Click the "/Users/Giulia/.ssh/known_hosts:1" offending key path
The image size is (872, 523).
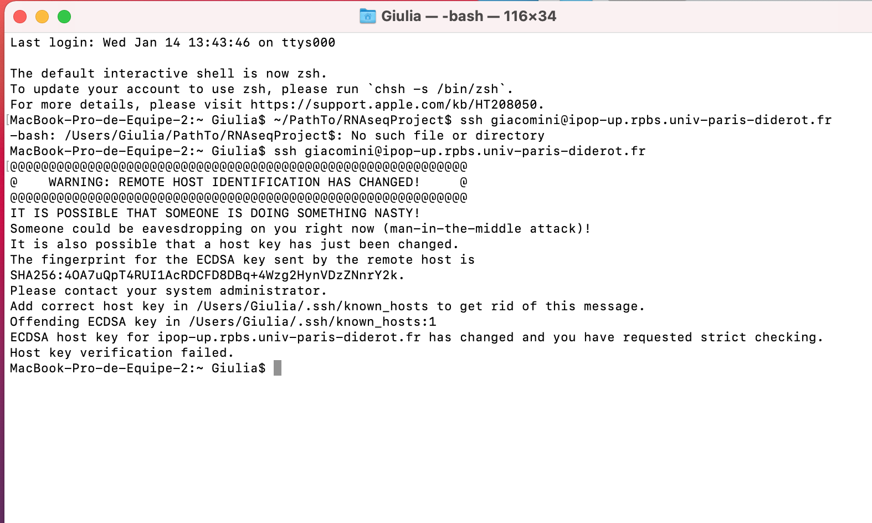(x=312, y=322)
